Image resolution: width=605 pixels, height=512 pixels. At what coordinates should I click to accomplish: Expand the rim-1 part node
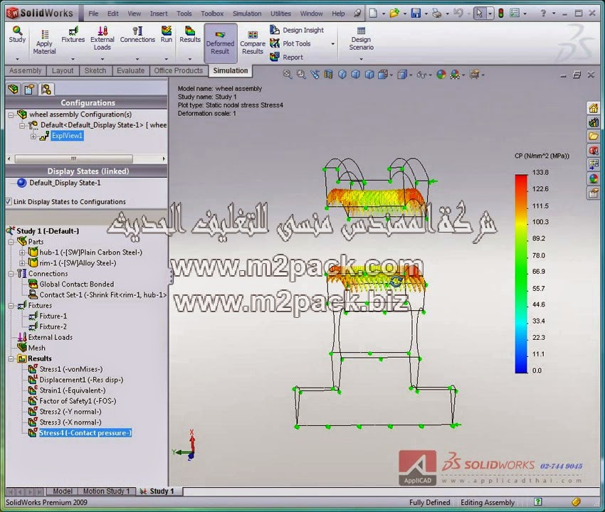[x=22, y=263]
